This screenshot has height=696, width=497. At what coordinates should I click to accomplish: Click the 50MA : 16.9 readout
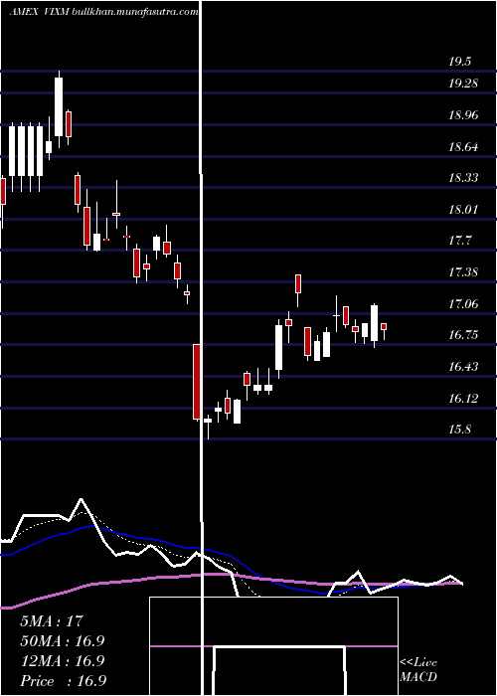[62, 640]
